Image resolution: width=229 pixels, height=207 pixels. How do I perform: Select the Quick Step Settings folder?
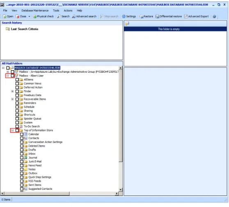40,177
